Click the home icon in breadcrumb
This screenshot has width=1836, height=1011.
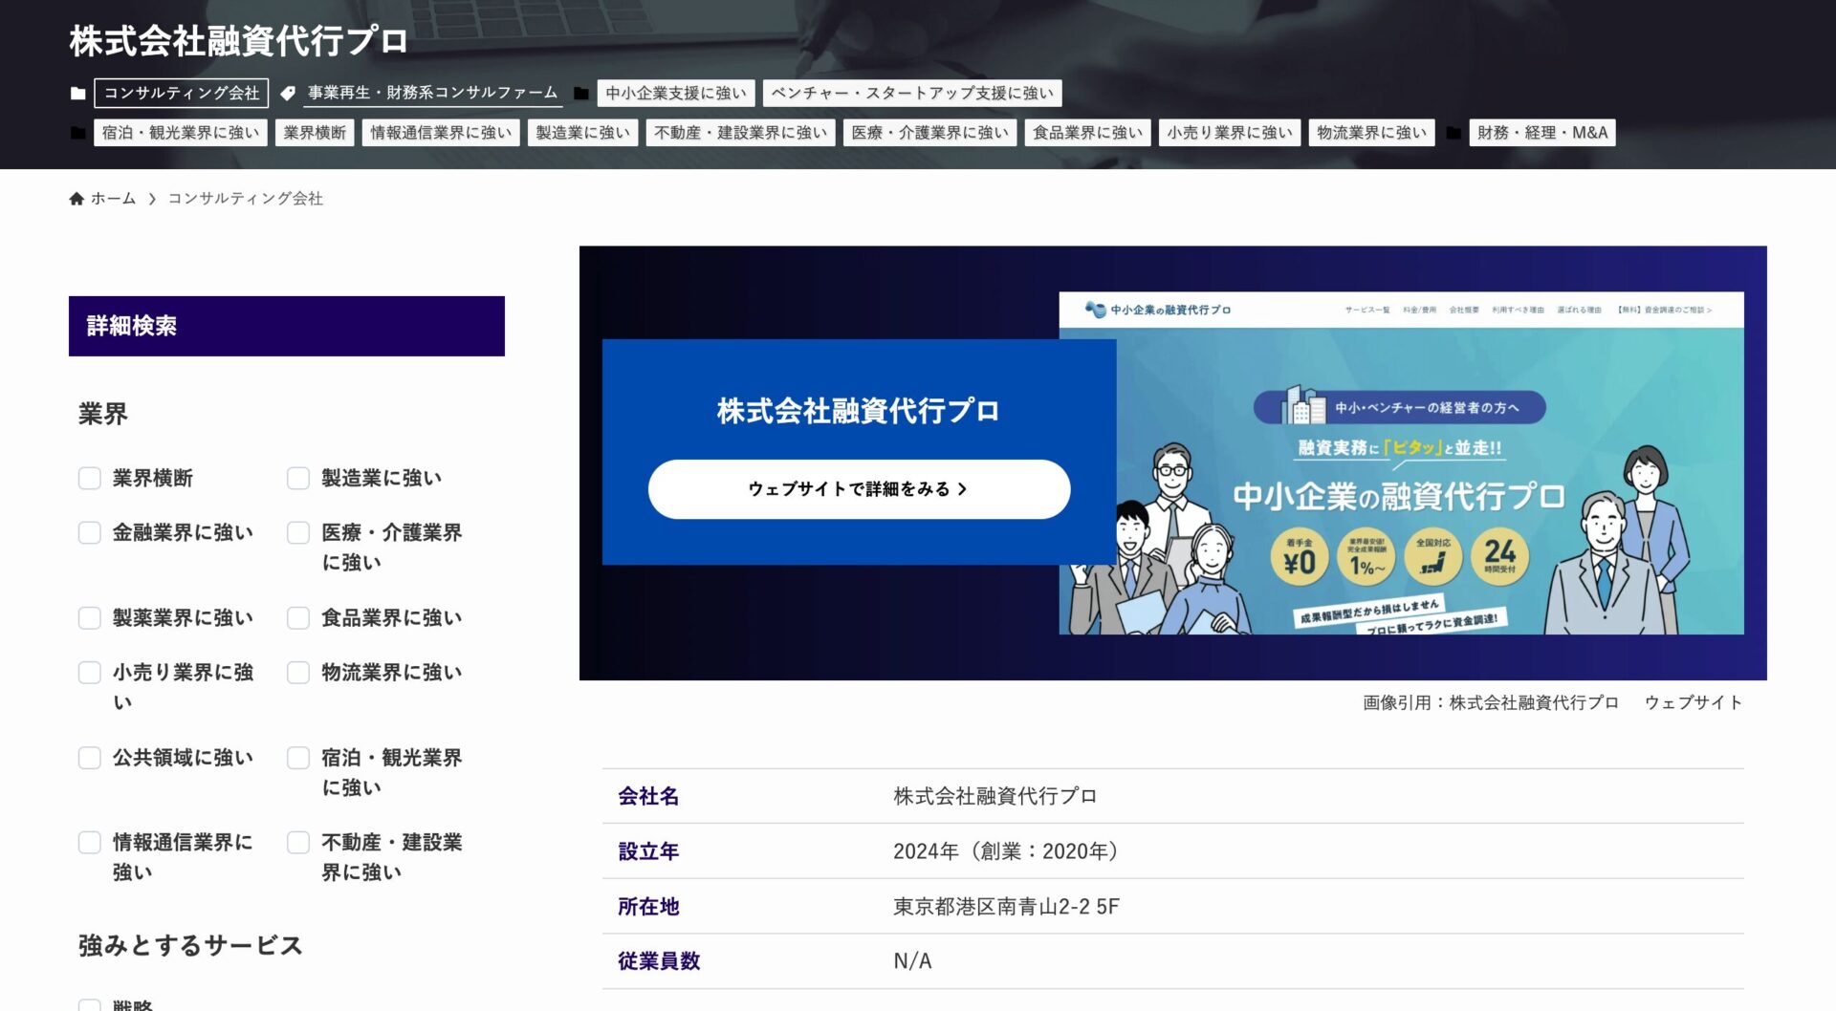pos(76,199)
